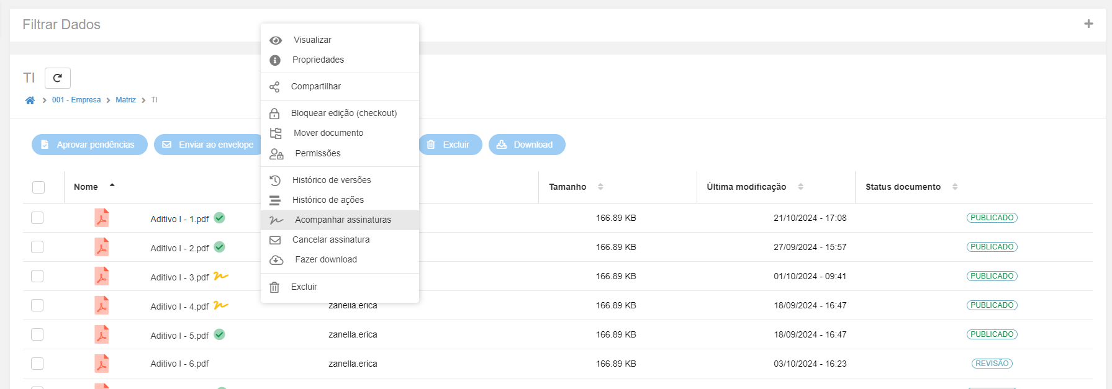The image size is (1112, 389).
Task: Toggle the select-all checkbox in table header
Action: pyautogui.click(x=38, y=187)
